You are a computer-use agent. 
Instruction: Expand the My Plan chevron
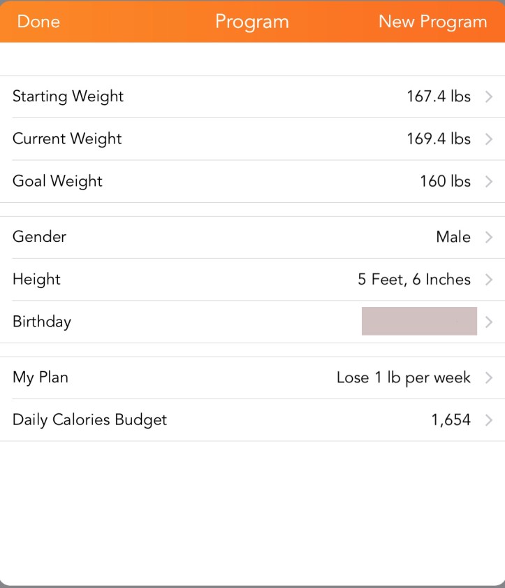[x=488, y=378]
